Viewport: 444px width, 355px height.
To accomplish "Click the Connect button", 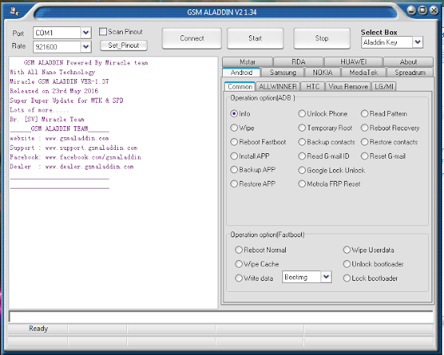I will point(191,38).
